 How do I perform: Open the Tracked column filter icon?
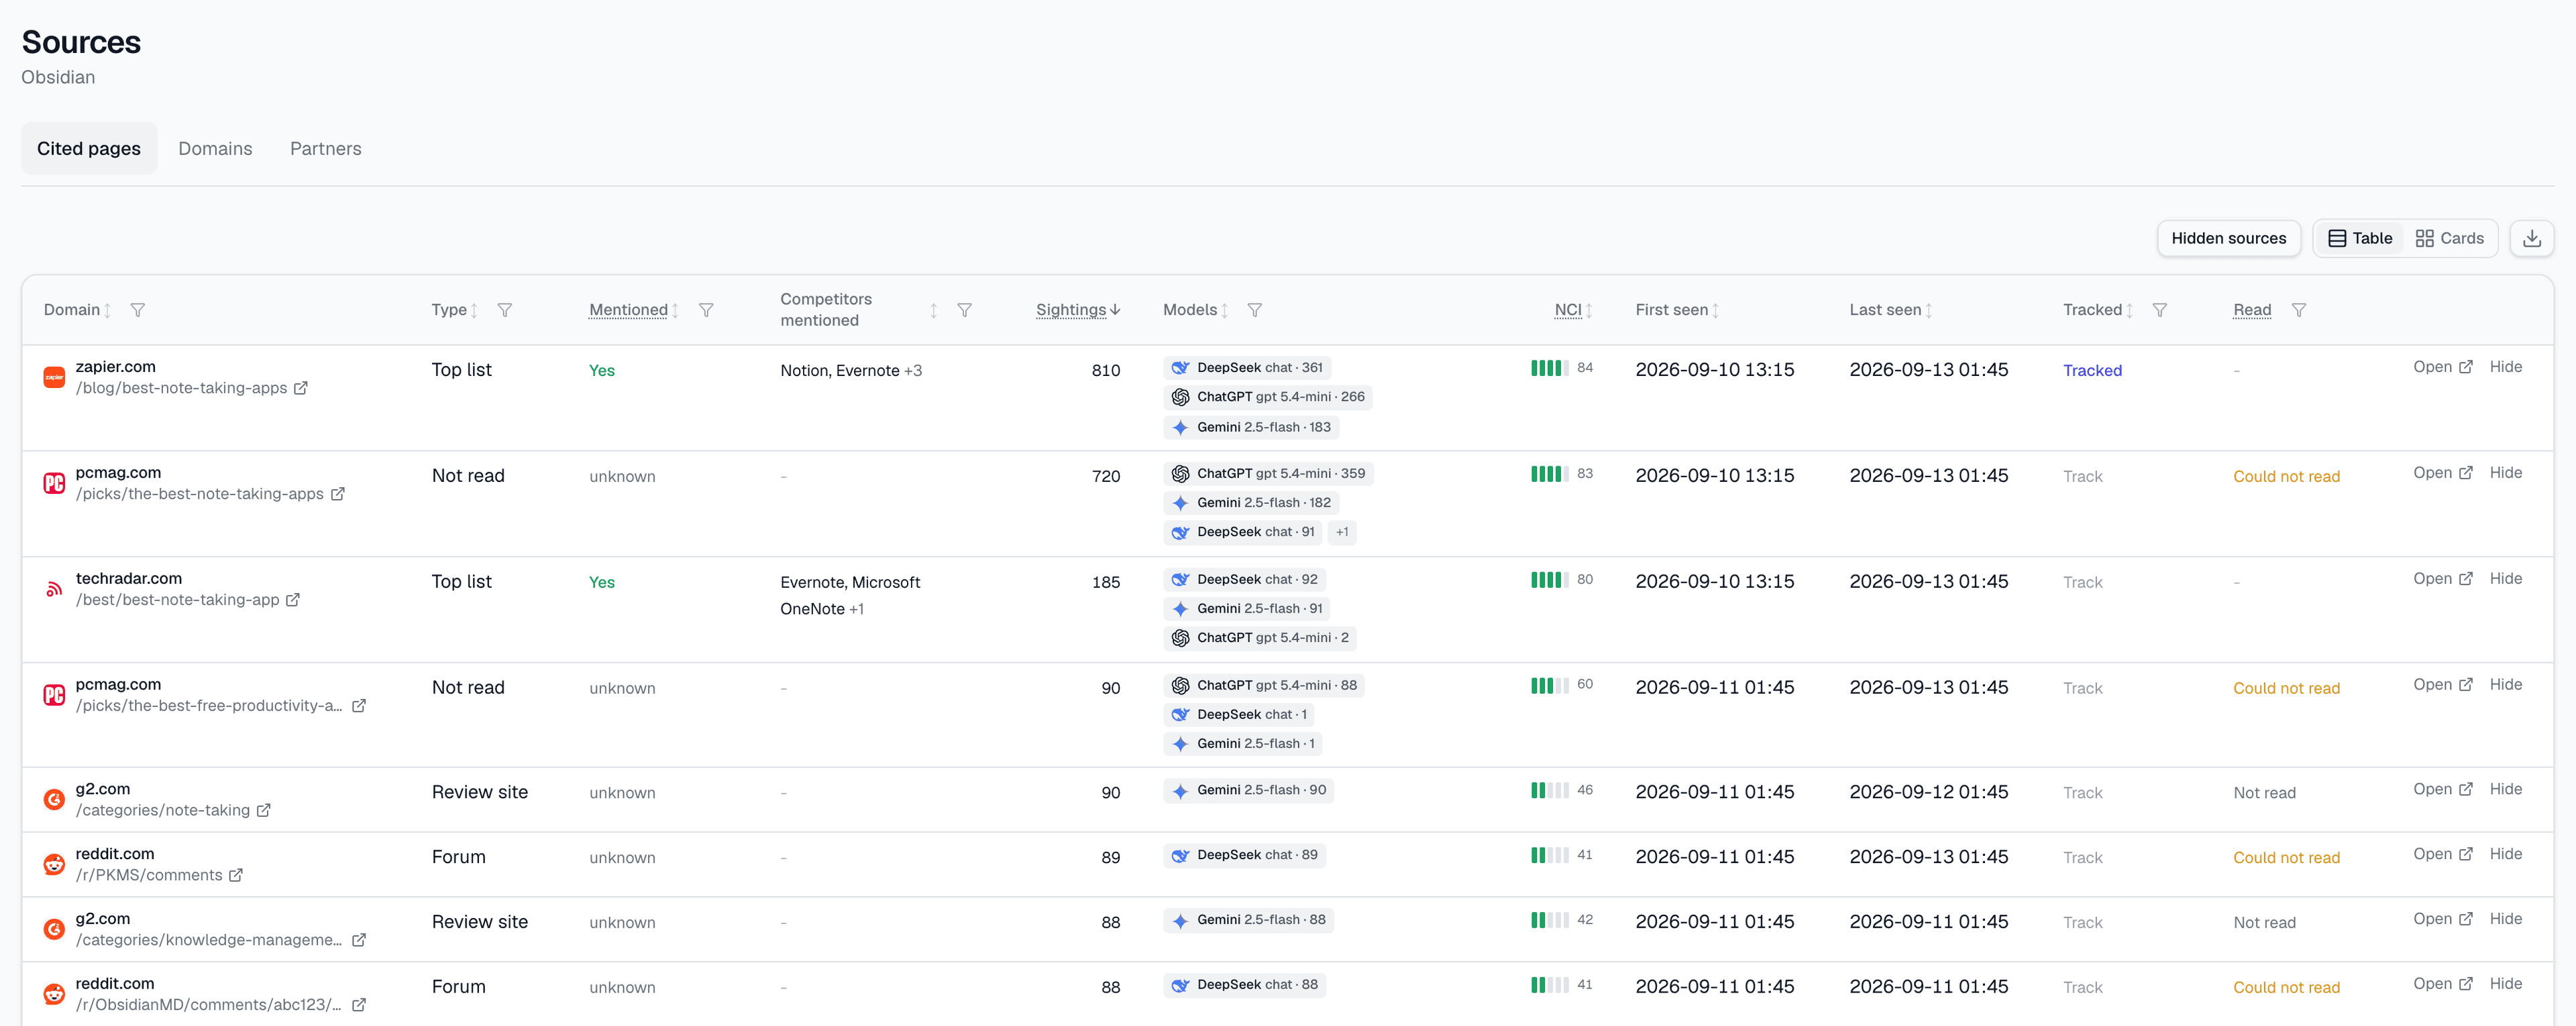point(2160,310)
